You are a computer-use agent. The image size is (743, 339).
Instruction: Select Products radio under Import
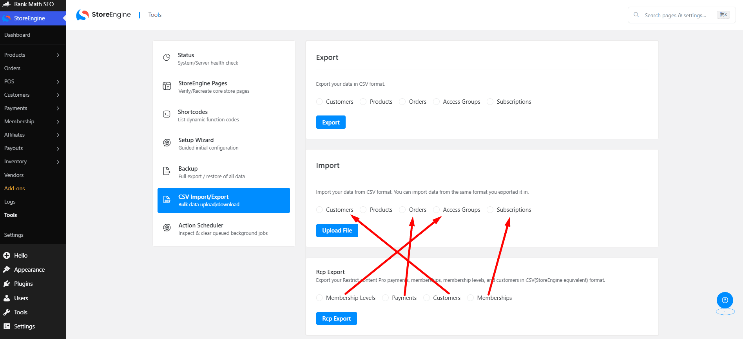tap(363, 210)
